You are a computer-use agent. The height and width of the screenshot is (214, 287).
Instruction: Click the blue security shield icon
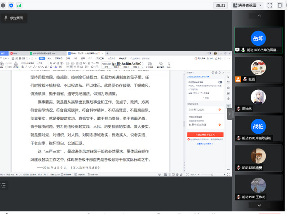pyautogui.click(x=11, y=5)
